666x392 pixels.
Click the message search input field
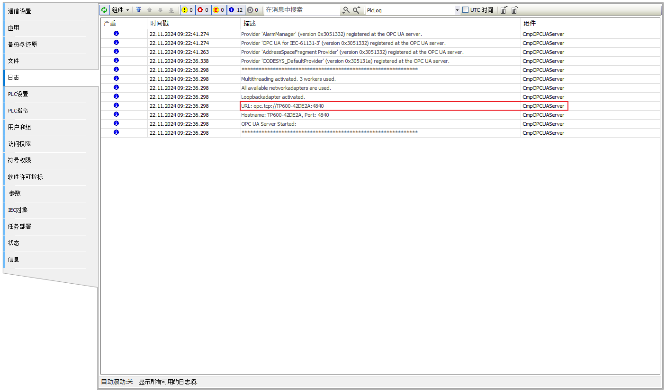[x=301, y=10]
